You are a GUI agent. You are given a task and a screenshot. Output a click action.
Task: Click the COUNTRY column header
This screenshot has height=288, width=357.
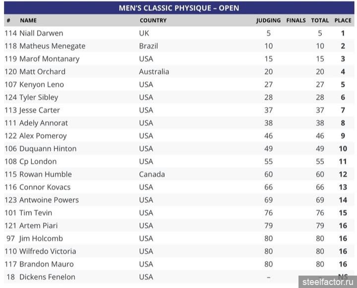coord(153,21)
